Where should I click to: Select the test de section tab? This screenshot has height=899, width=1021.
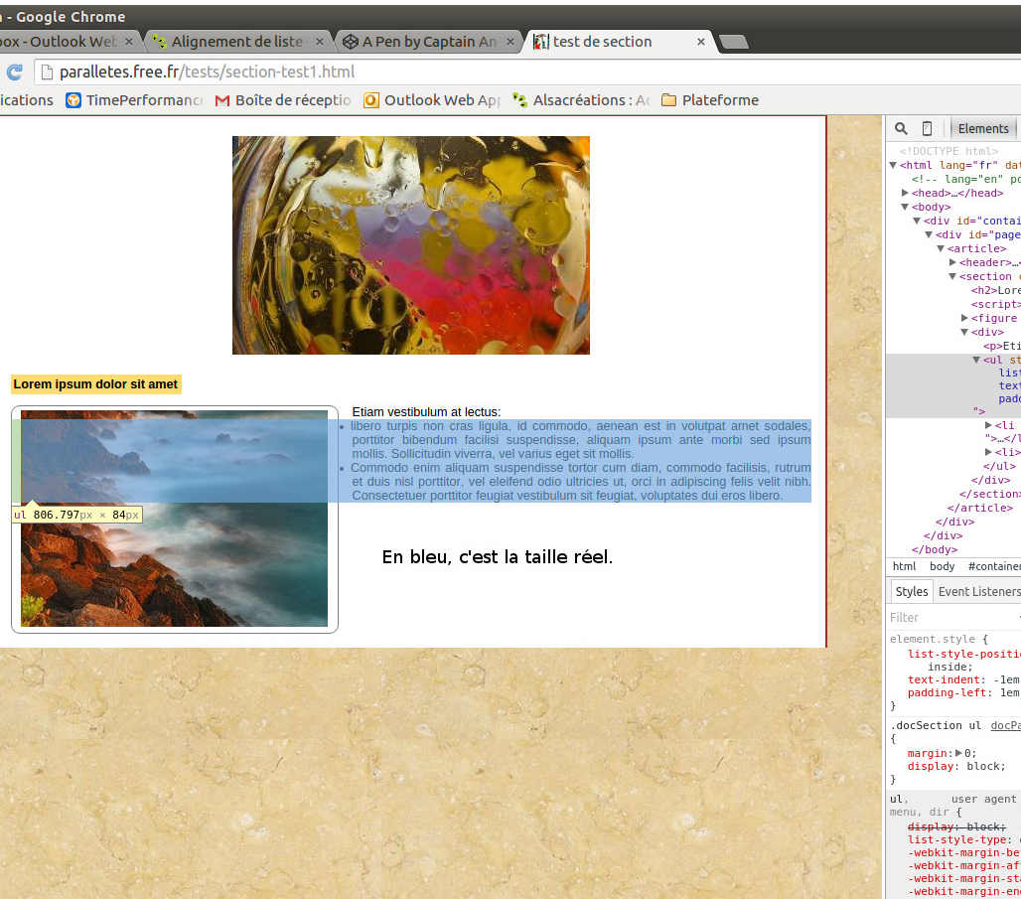620,42
